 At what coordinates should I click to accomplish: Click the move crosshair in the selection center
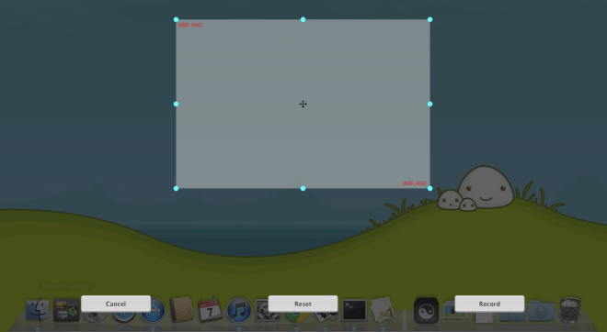coord(303,105)
